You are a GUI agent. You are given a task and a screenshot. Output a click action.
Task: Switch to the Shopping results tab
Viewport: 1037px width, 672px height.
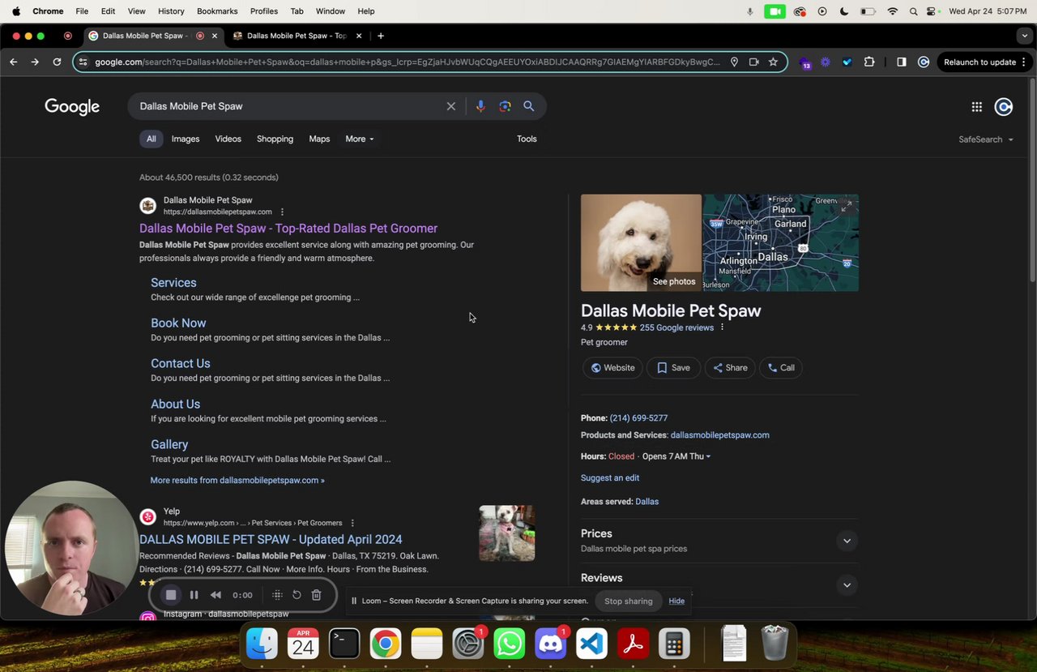[x=275, y=139]
